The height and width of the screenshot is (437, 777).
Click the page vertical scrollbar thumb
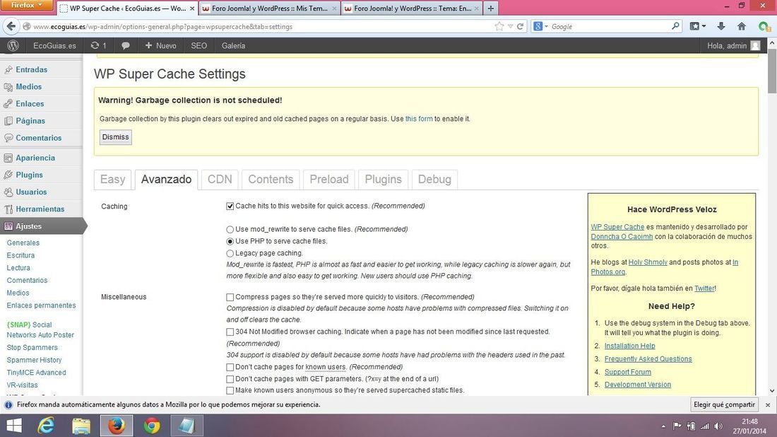(x=772, y=71)
